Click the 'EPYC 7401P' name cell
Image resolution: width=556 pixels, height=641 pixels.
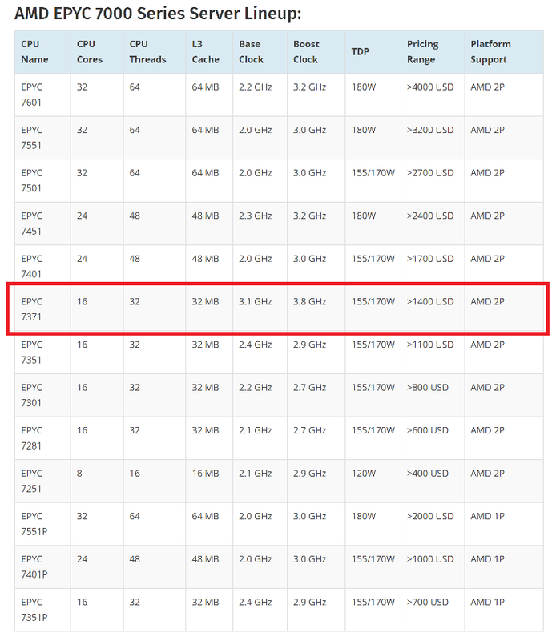tap(42, 567)
